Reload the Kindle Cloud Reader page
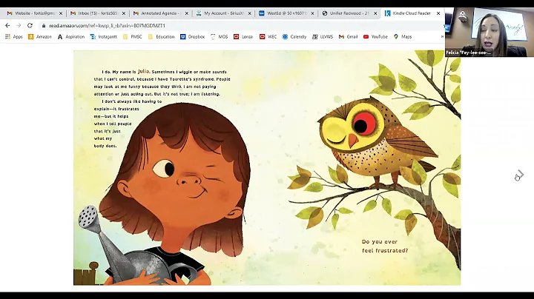534x299 pixels. pyautogui.click(x=30, y=25)
